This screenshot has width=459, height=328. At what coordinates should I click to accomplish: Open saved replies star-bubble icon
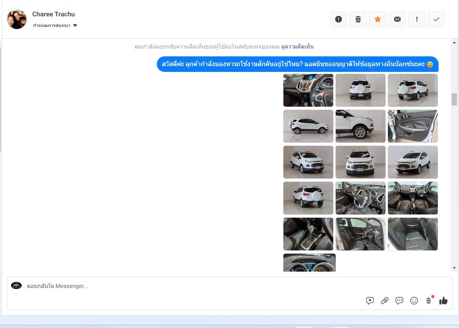point(370,301)
